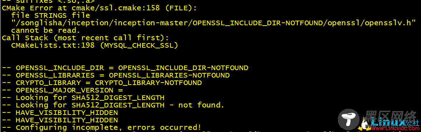Click the OPENSSL_INCLUDE_DIR-NOTFOUND status line
Viewport: 421px width, 132px height.
click(x=125, y=68)
